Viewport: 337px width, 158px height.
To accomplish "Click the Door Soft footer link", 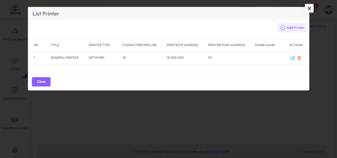I will point(220,152).
